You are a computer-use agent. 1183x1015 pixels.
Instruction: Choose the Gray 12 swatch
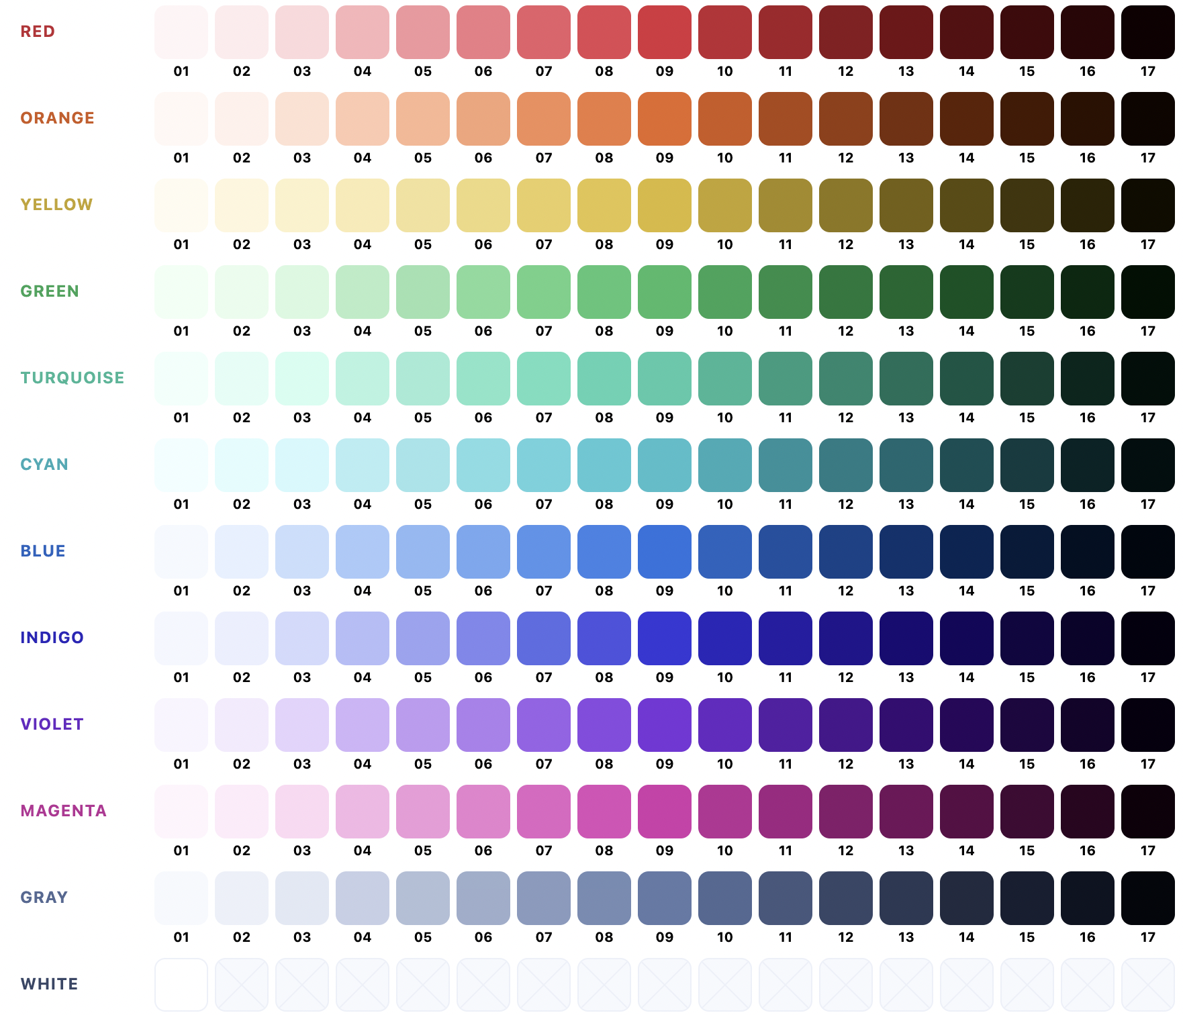pos(846,898)
